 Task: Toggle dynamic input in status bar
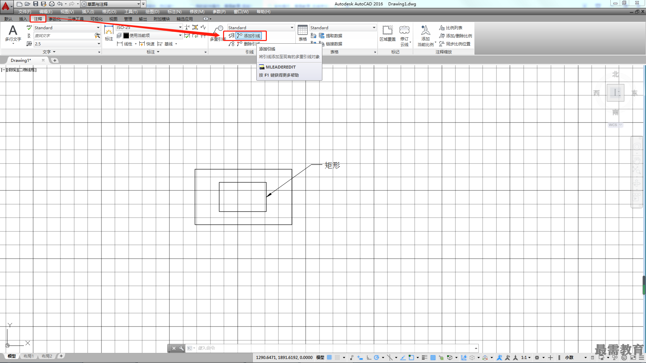(360, 358)
